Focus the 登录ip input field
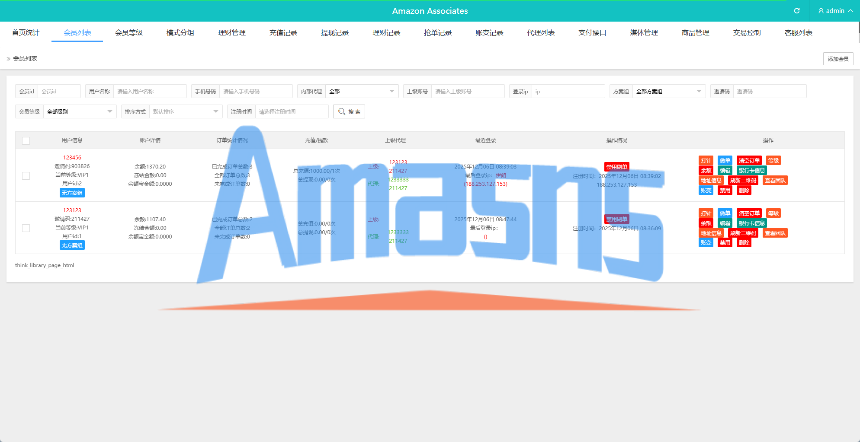Viewport: 860px width, 442px height. tap(568, 91)
